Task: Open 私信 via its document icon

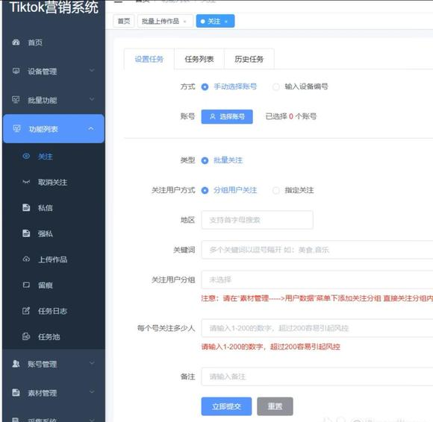Action: pyautogui.click(x=26, y=207)
